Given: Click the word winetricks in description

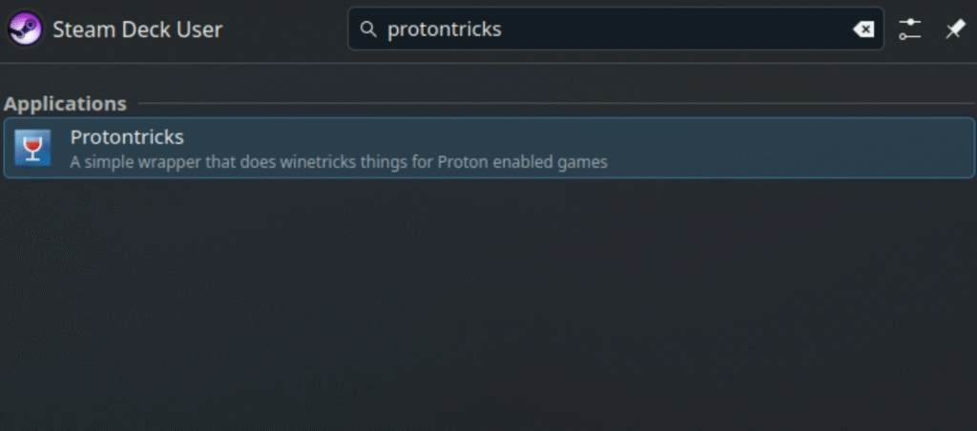Looking at the screenshot, I should point(321,162).
